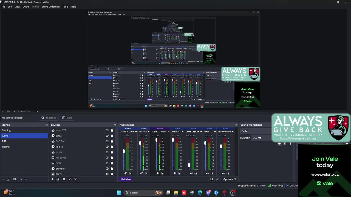The image size is (351, 197).
Task: Click the Windows Start button on taskbar
Action: (x=119, y=193)
